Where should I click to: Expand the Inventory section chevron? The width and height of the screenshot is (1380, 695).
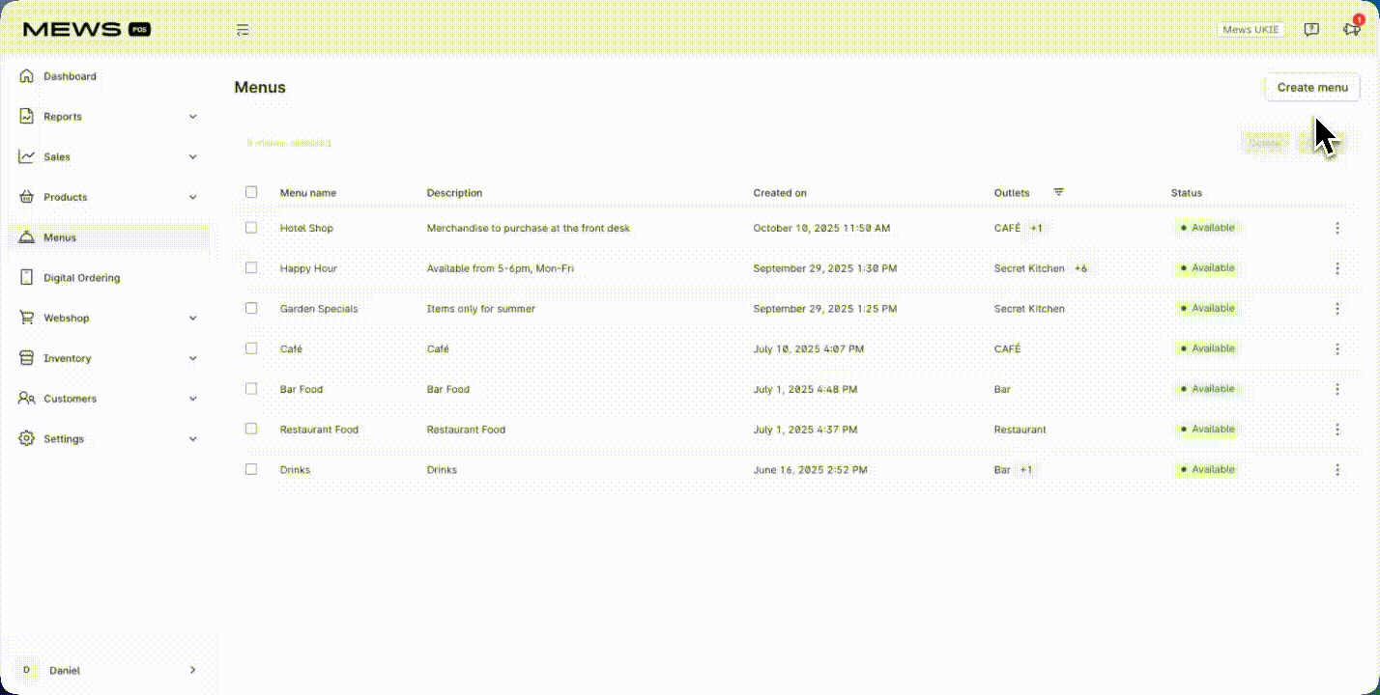192,358
